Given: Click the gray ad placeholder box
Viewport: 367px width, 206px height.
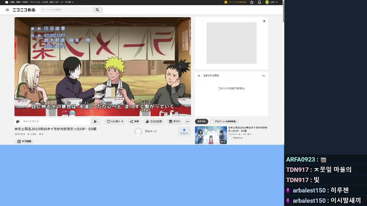Looking at the screenshot, I should 231,43.
